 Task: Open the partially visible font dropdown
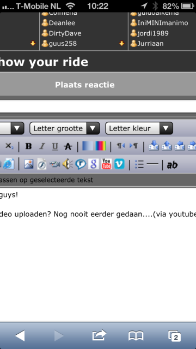tap(12, 128)
